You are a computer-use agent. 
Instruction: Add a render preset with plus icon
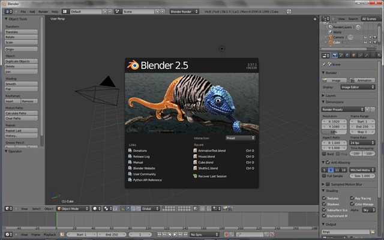point(367,109)
